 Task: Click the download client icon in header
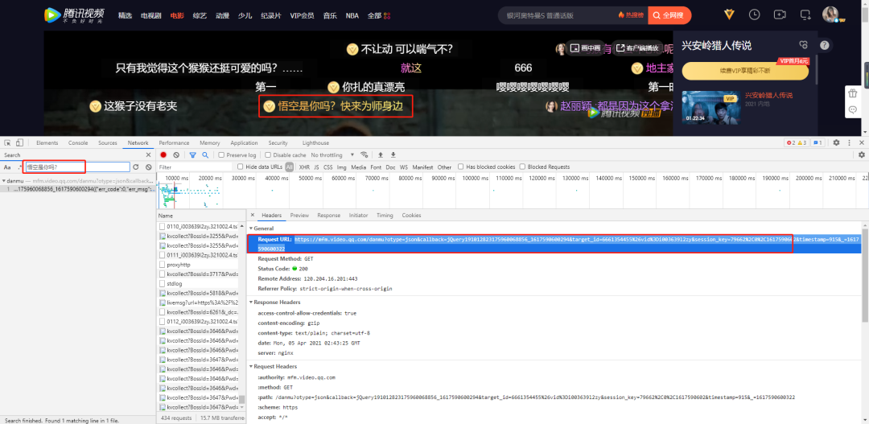click(x=805, y=14)
